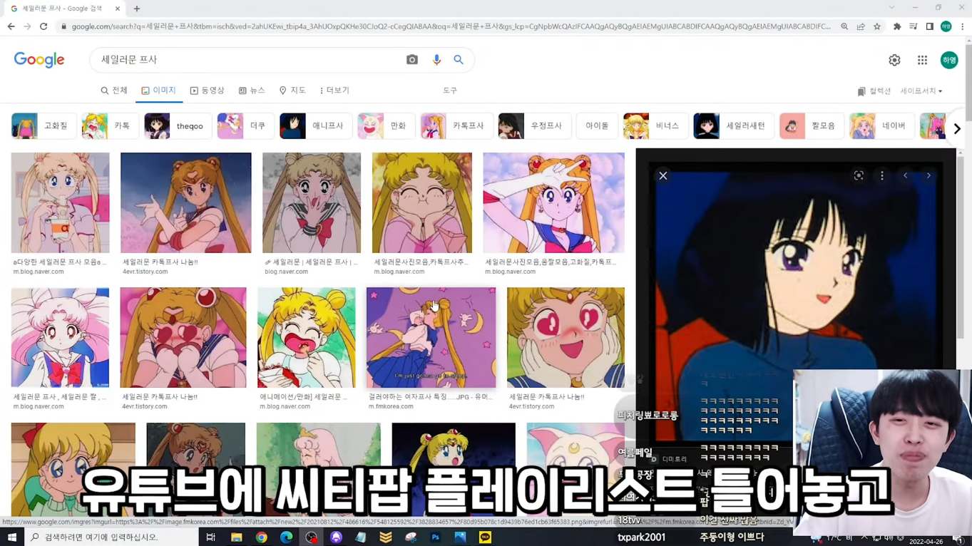Filter by the 우정프사 chip
This screenshot has height=546, width=972.
[533, 126]
